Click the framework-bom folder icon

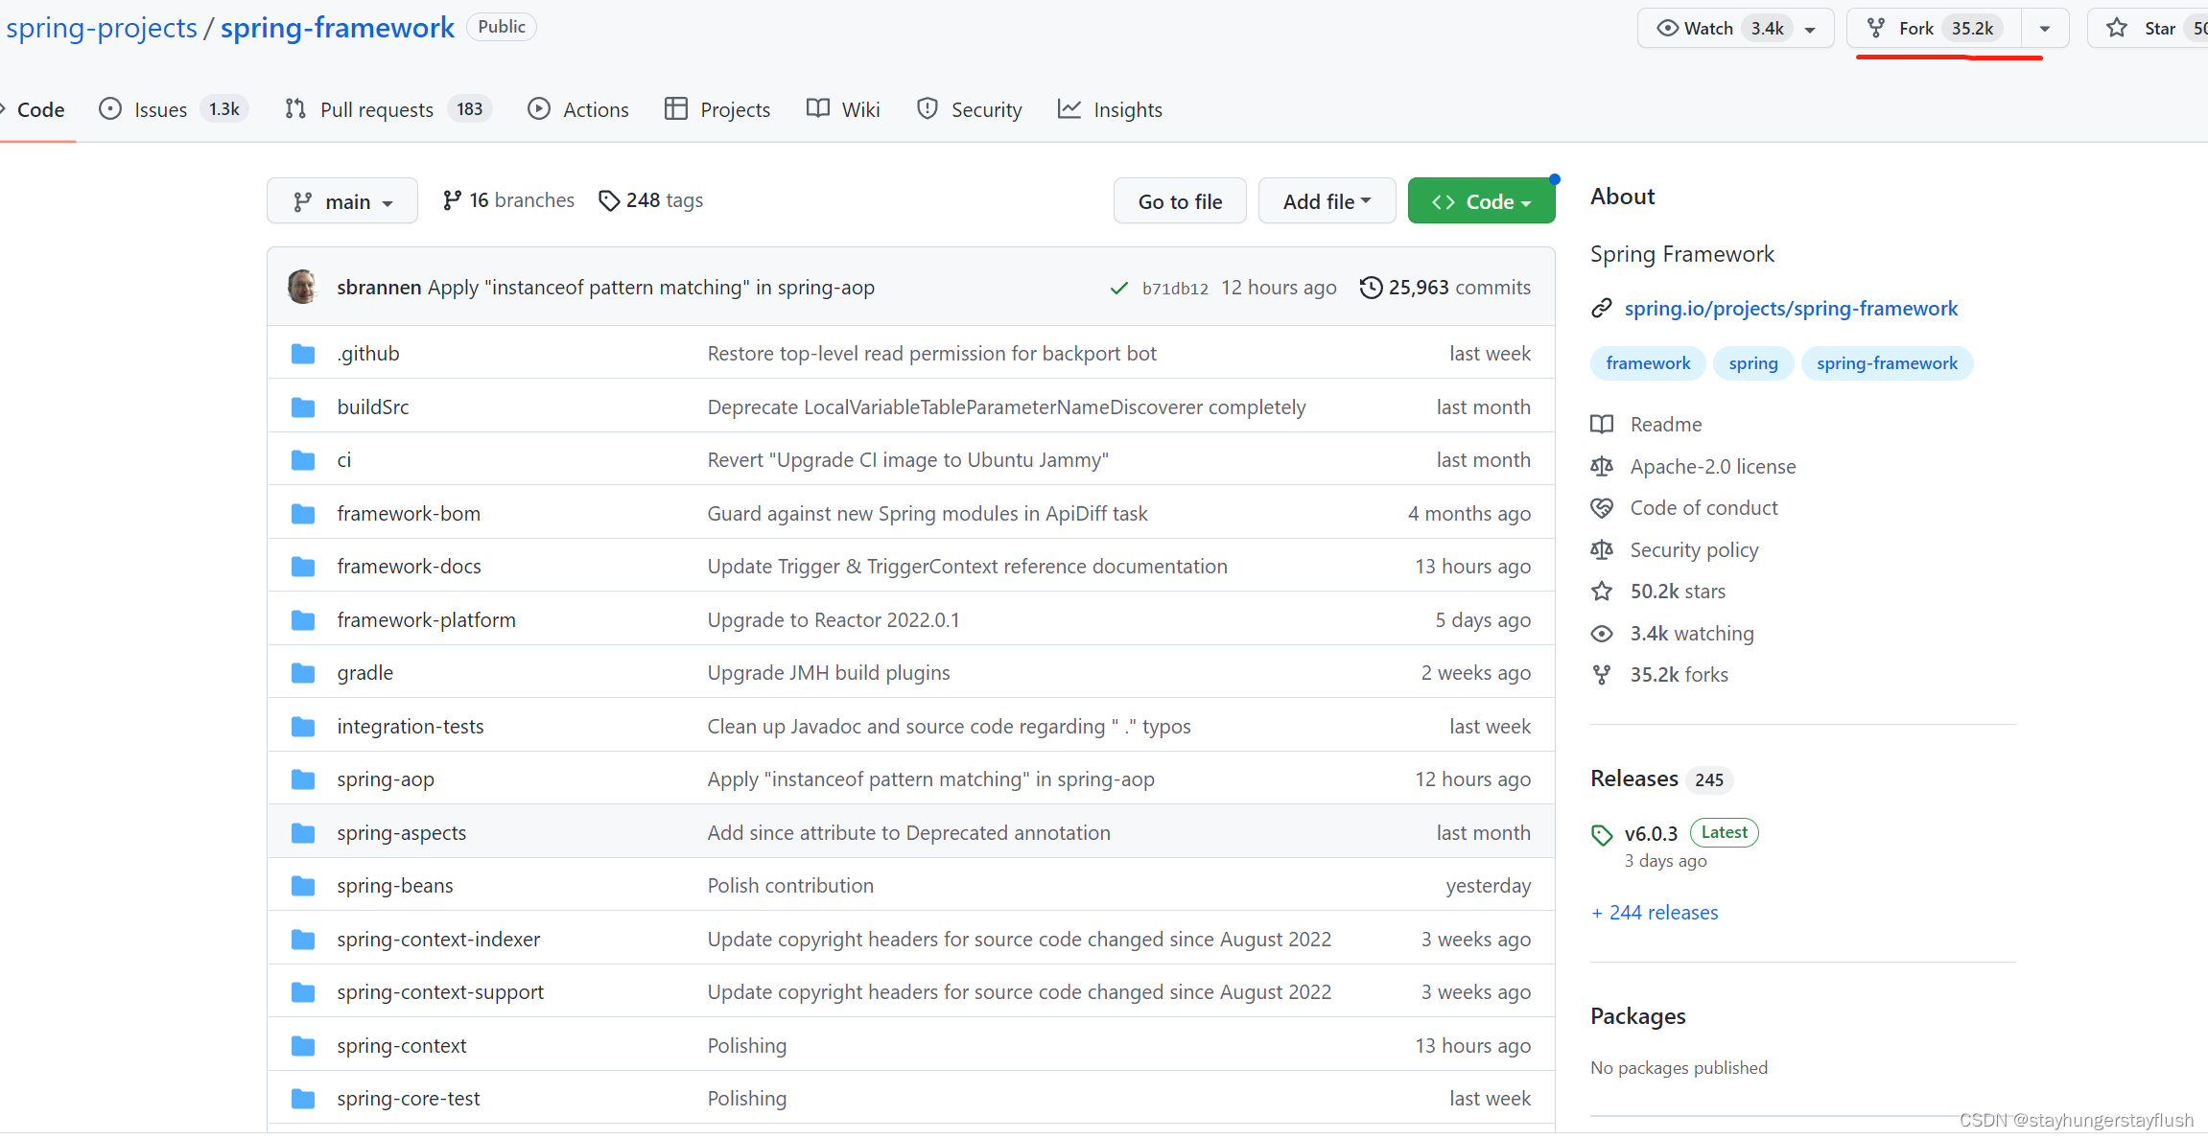(x=303, y=514)
